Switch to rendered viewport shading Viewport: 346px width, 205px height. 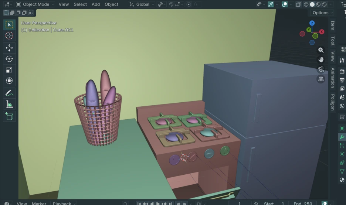[x=325, y=4]
